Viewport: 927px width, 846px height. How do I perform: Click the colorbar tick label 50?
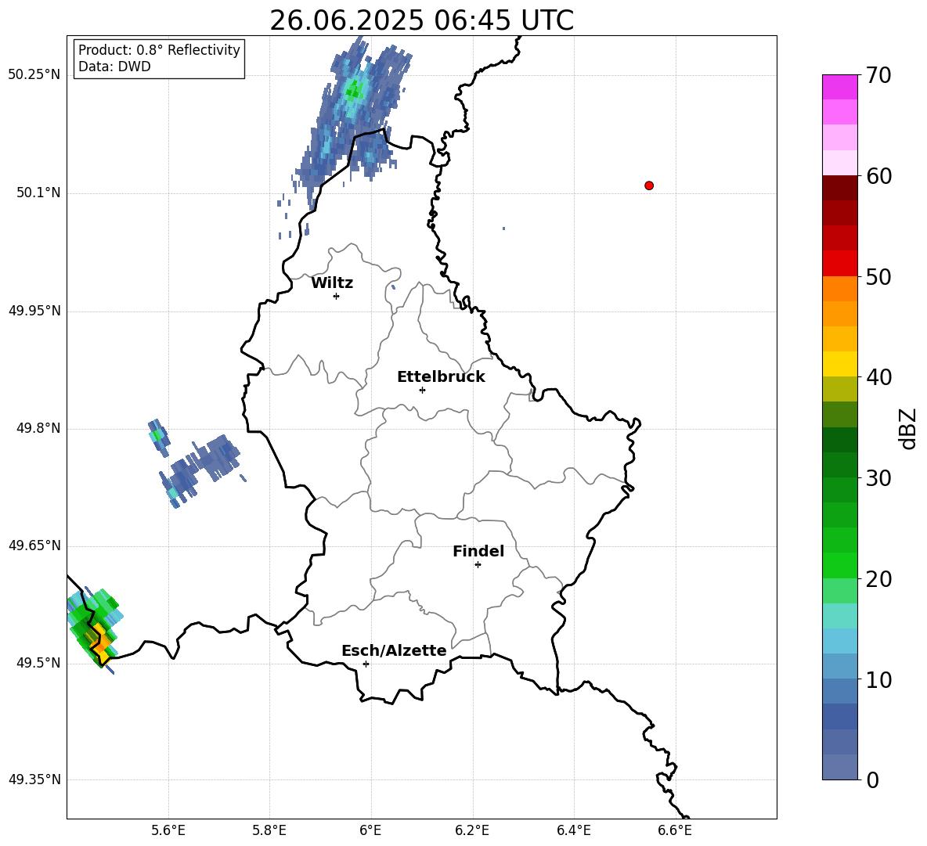(878, 276)
